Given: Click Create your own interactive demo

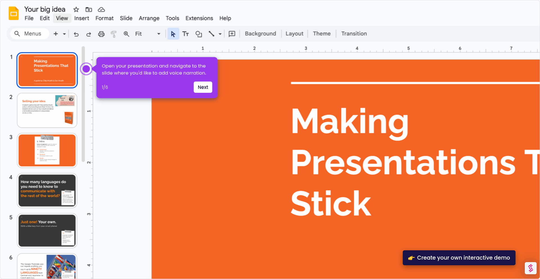Looking at the screenshot, I should 459,258.
